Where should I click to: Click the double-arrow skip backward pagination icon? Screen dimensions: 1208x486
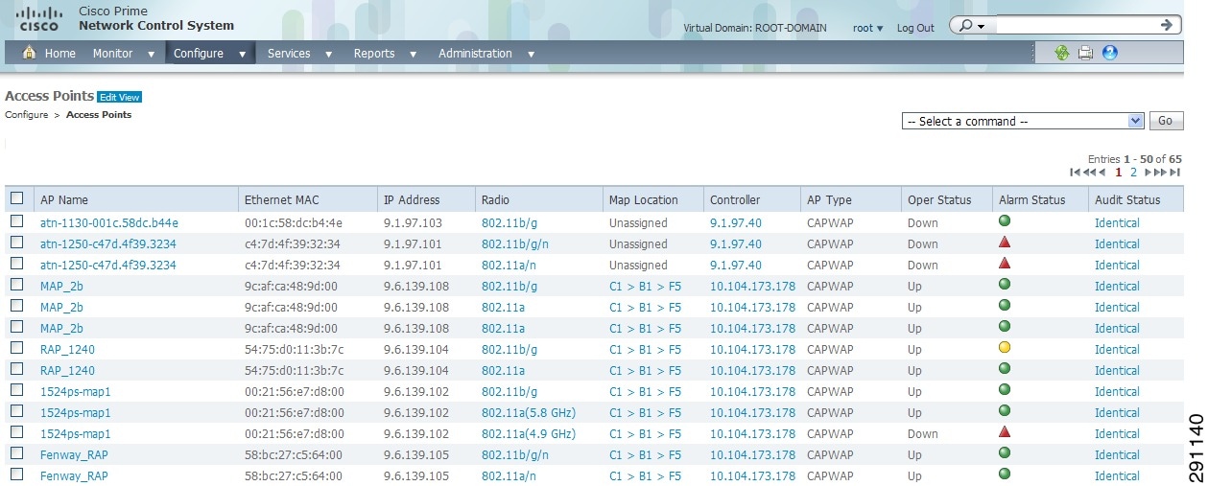coord(1089,173)
